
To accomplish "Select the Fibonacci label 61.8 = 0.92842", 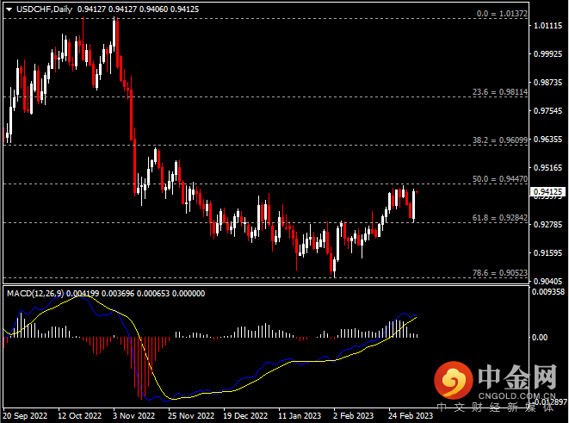I will (500, 217).
